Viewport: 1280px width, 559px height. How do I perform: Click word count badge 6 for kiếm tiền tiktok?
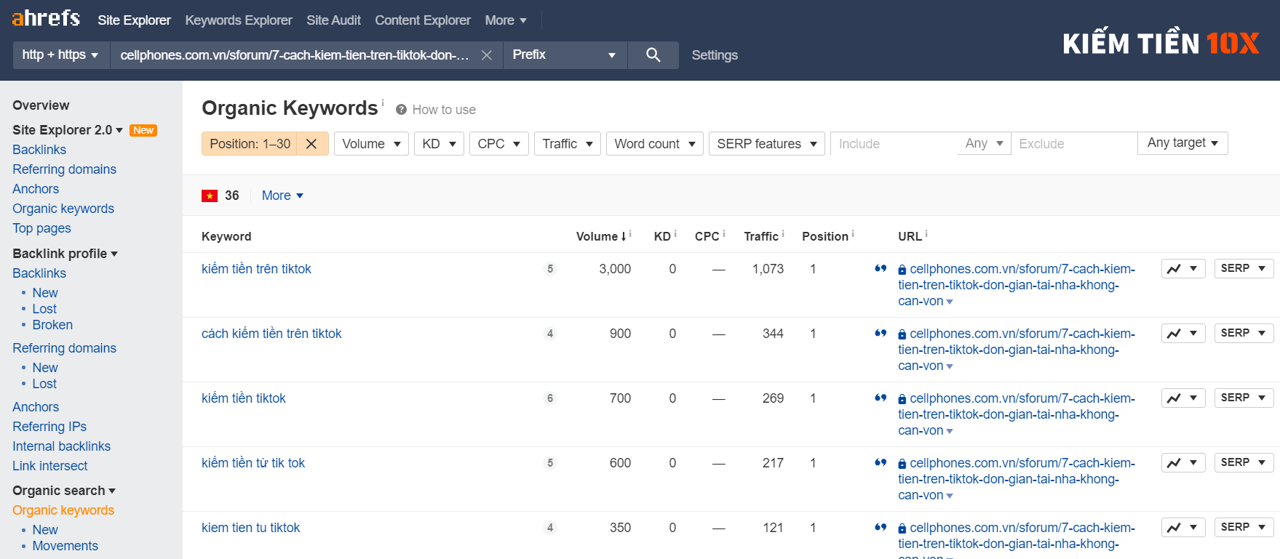click(x=550, y=398)
